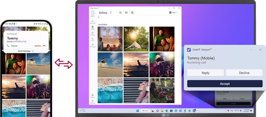
Task: Open Notifications in the Unison sidebar
Action: [93, 45]
